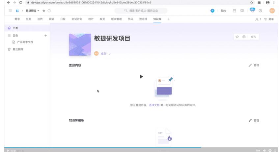Show project info icon
The image size is (279, 152).
click(49, 11)
